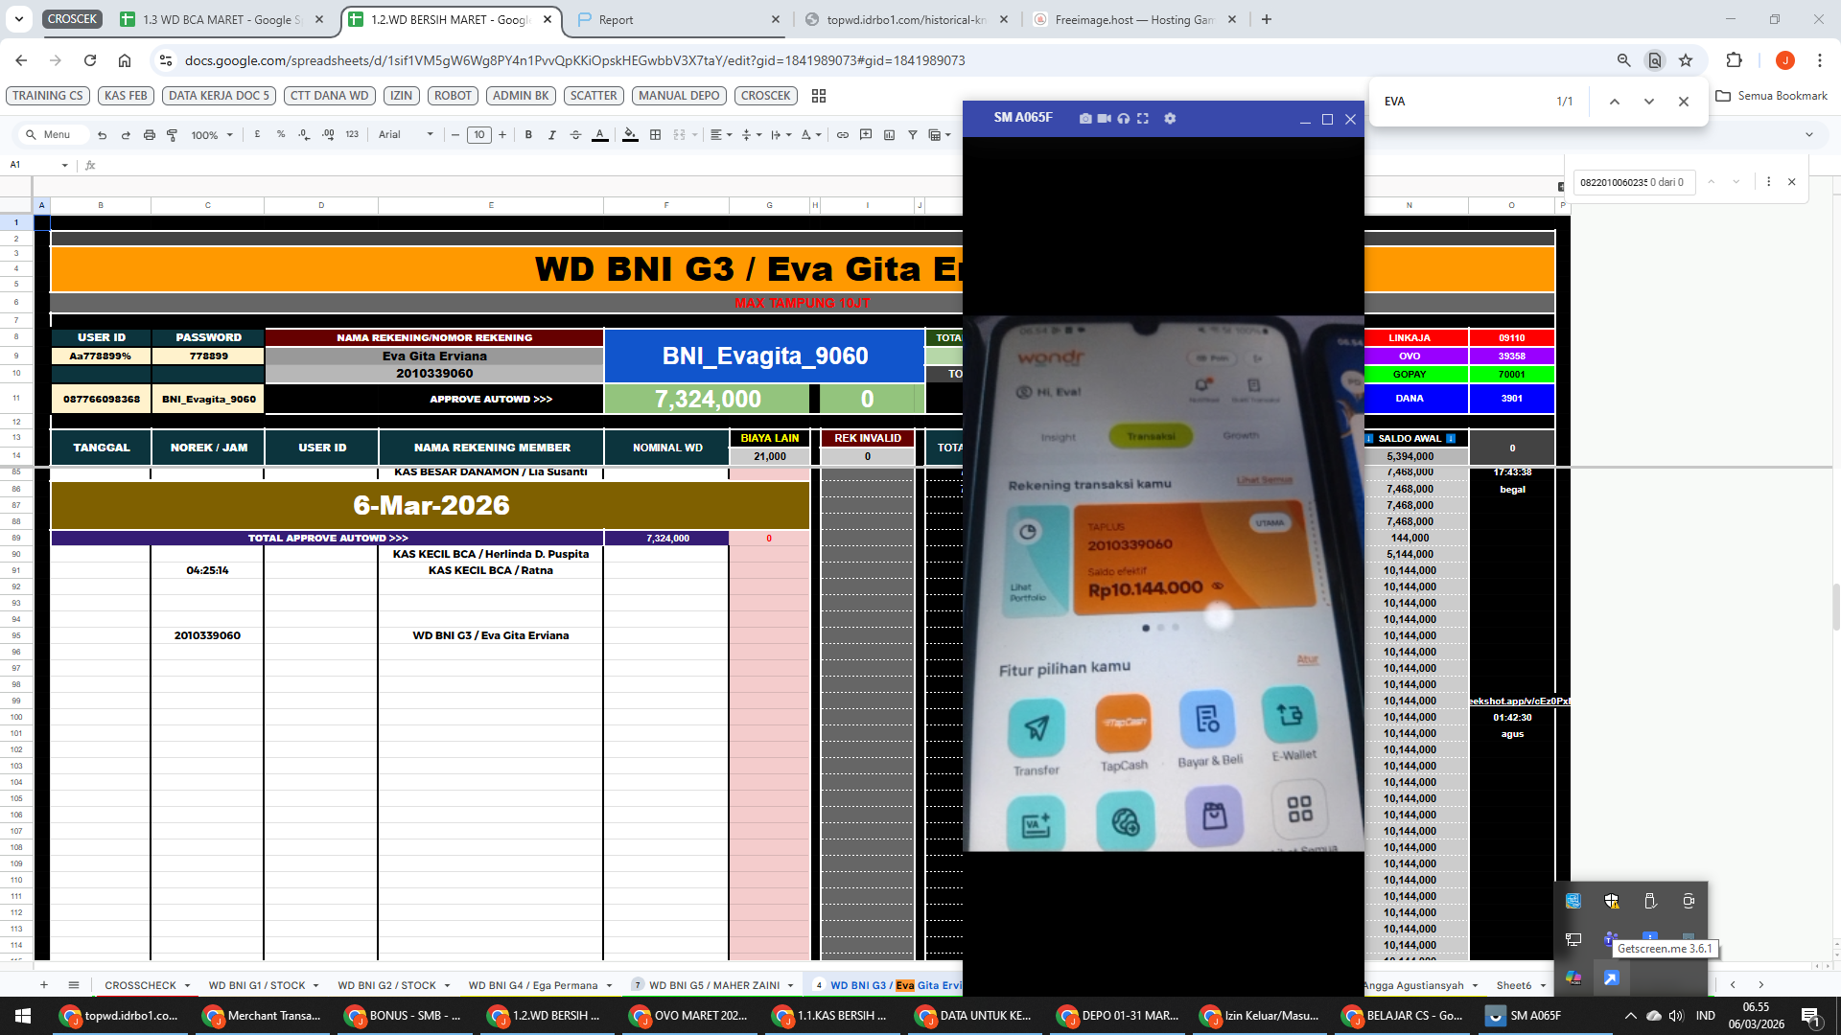Expand the CROSSCHECK sheet tab menu

pos(187,985)
